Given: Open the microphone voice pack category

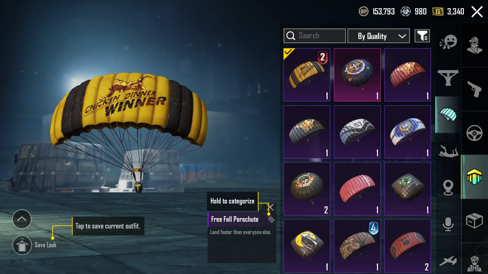Looking at the screenshot, I should 448,224.
